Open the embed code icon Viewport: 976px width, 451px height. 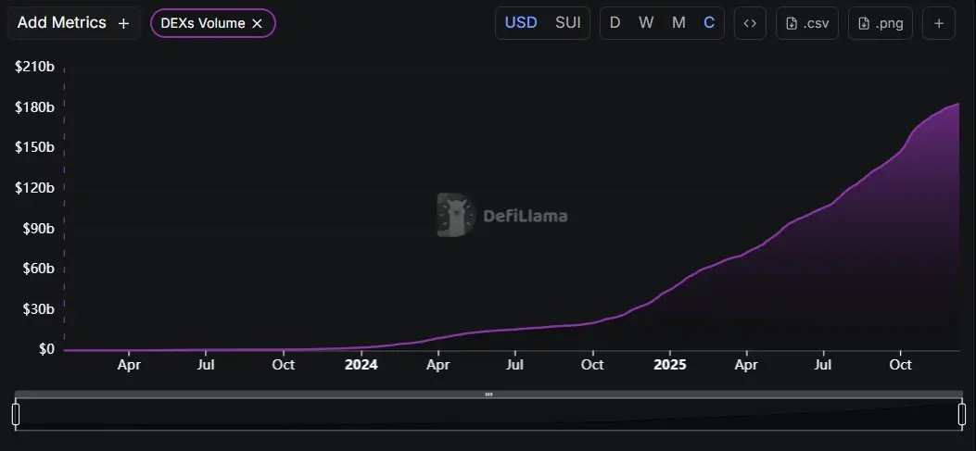(750, 23)
